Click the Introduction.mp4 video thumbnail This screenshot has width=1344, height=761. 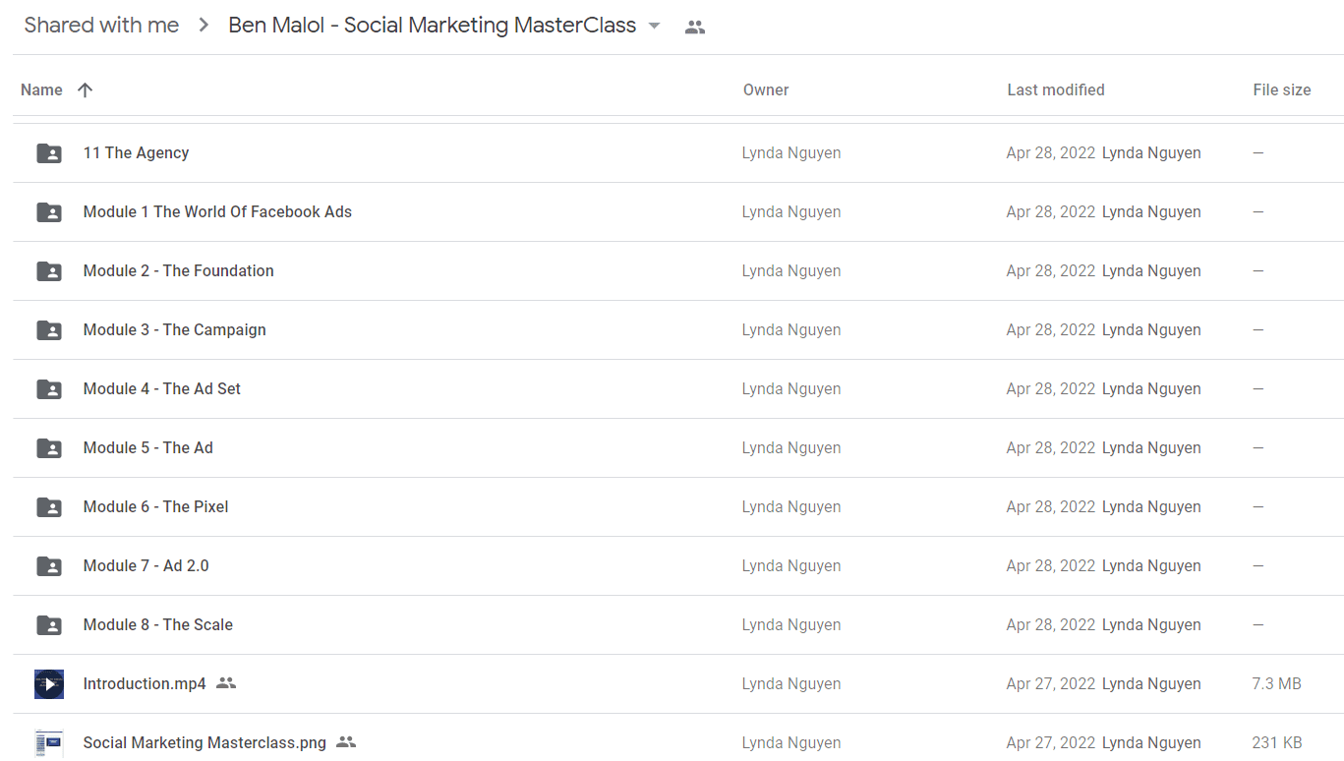pos(49,684)
